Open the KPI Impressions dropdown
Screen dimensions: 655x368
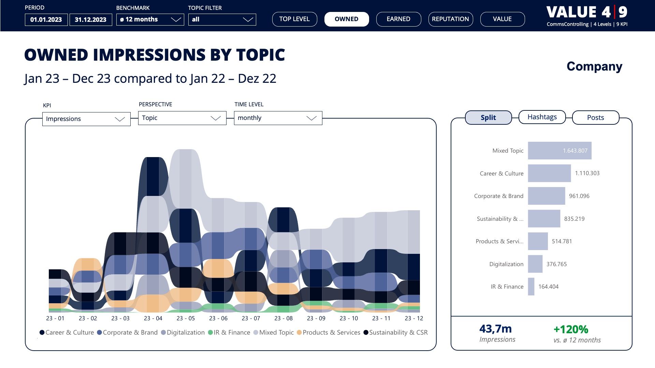pos(86,119)
